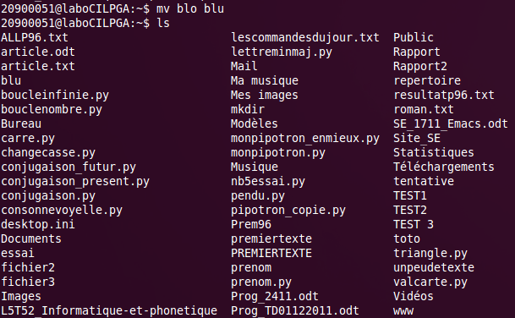Click the Ma musique entry
Viewport: 515px width, 318px height.
[x=265, y=80]
